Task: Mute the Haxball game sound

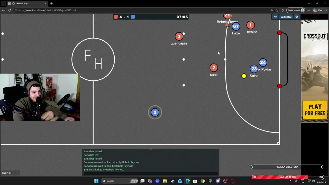Action: (275, 17)
